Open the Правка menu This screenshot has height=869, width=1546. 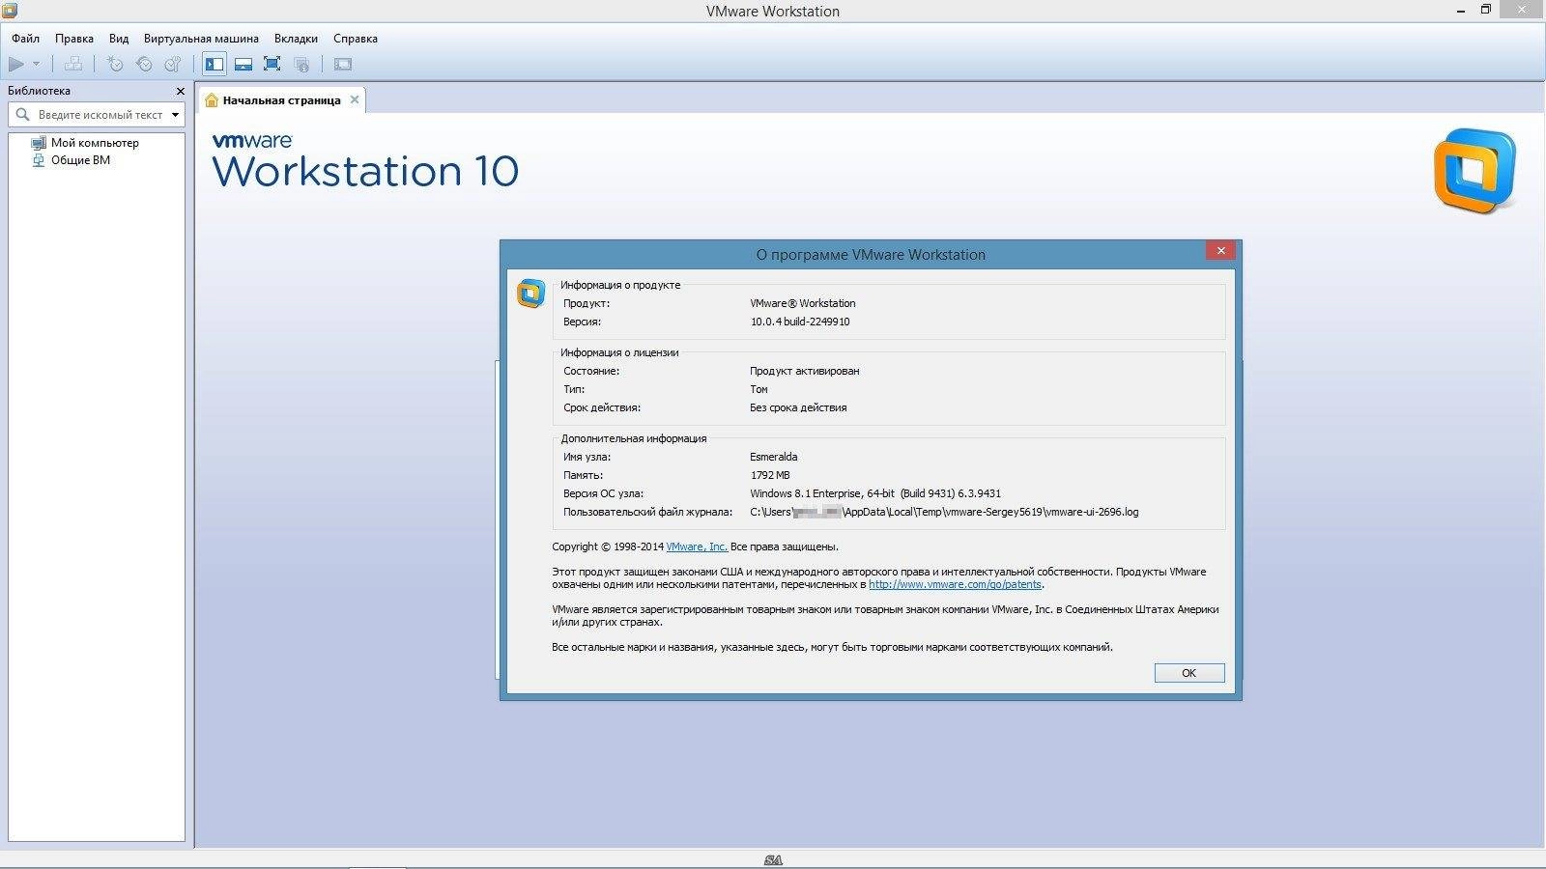[74, 39]
